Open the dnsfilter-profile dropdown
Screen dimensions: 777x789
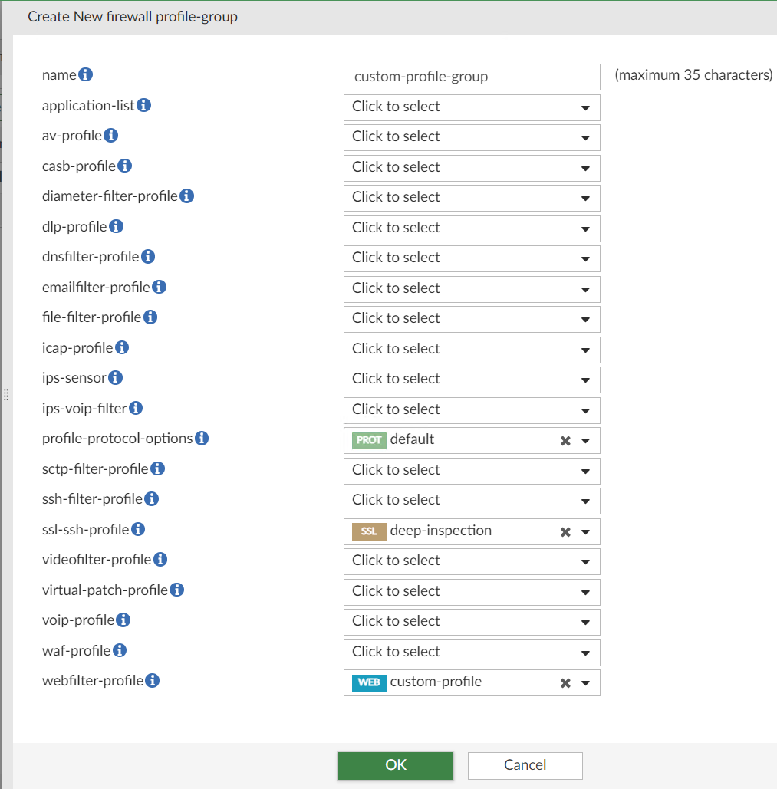point(586,258)
